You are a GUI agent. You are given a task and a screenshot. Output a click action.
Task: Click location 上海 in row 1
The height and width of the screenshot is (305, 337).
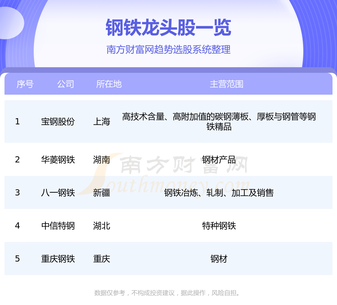point(102,122)
